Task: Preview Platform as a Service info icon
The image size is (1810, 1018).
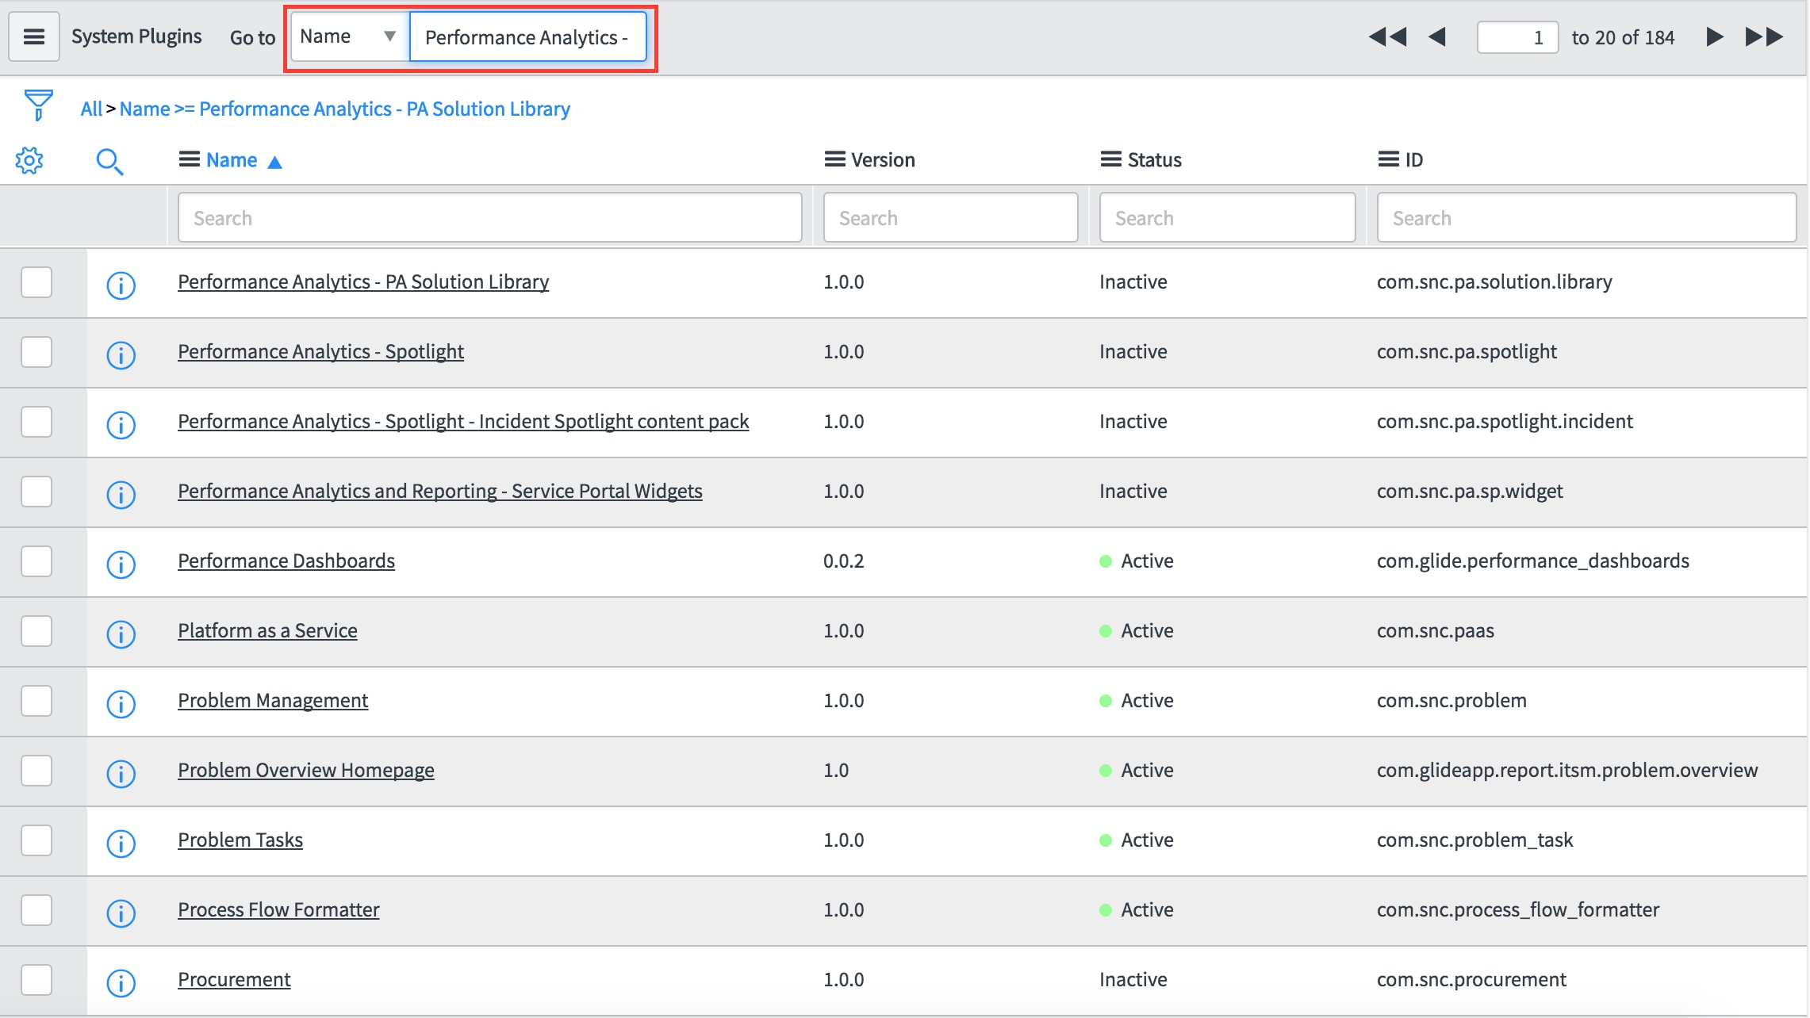Action: [121, 633]
